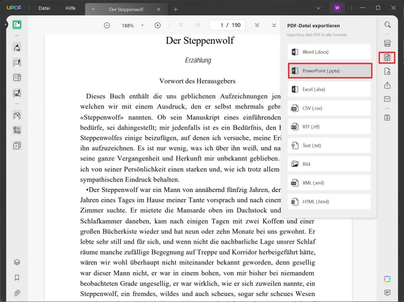This screenshot has height=302, width=404.
Task: Open the comments chat panel icon
Action: [x=387, y=293]
